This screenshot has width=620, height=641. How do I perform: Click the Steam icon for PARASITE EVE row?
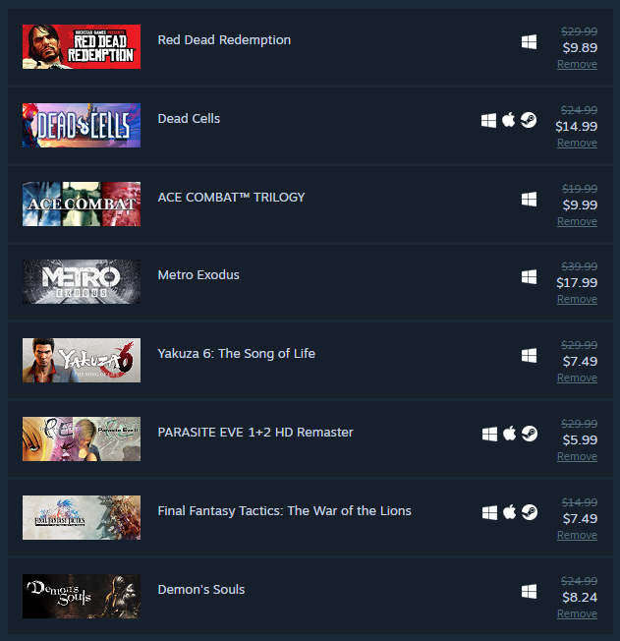(x=530, y=434)
